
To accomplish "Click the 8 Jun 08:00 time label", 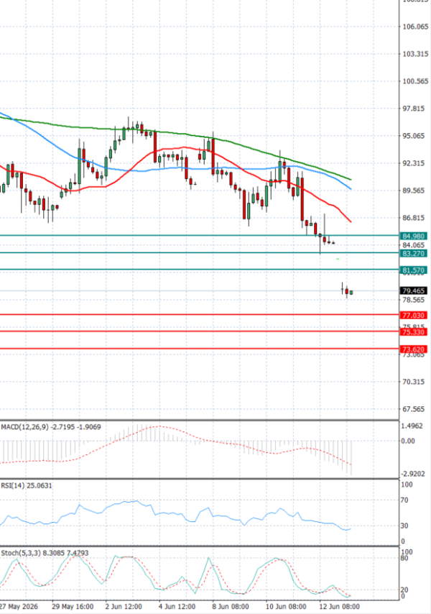I will tap(231, 607).
